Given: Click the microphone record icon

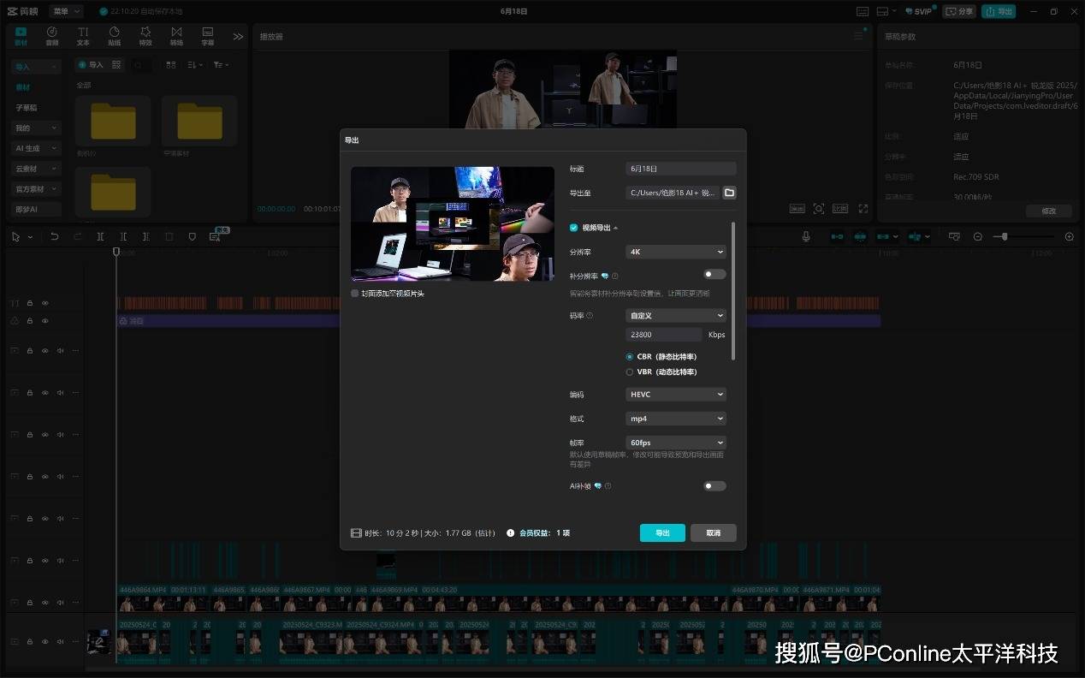Looking at the screenshot, I should coord(806,236).
